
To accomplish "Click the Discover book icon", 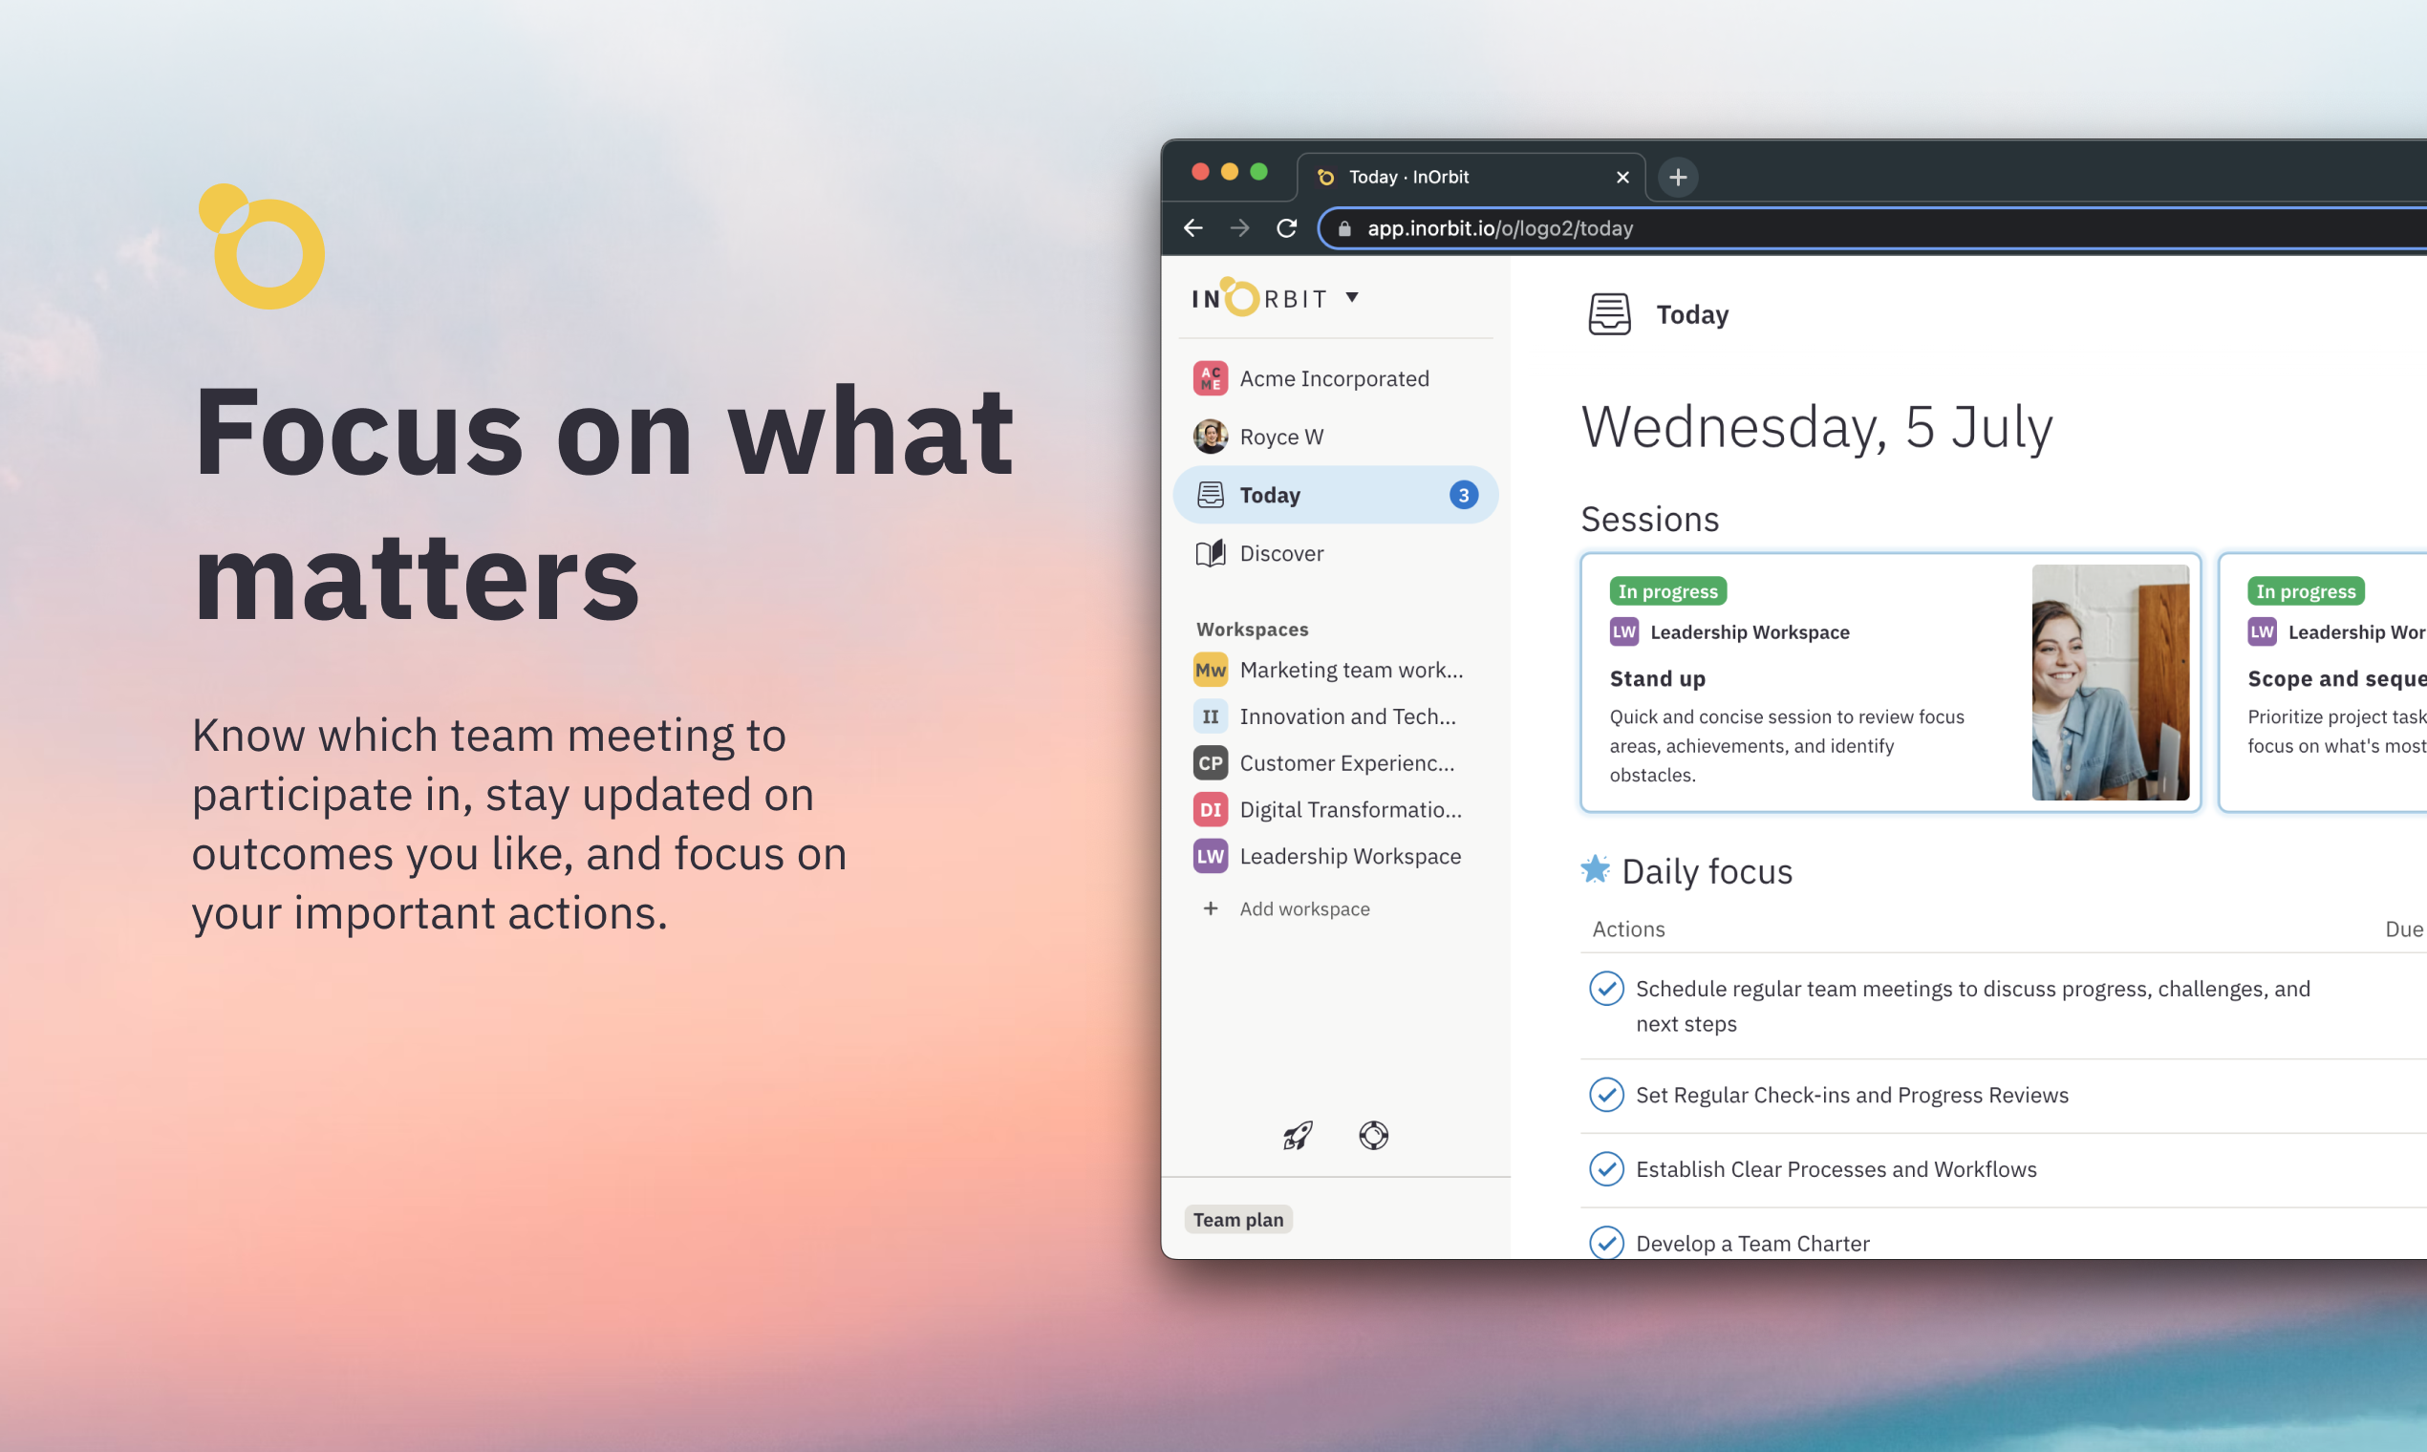I will click(x=1211, y=553).
